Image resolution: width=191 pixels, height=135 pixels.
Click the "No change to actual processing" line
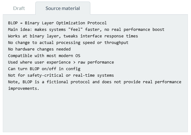tap(68, 42)
